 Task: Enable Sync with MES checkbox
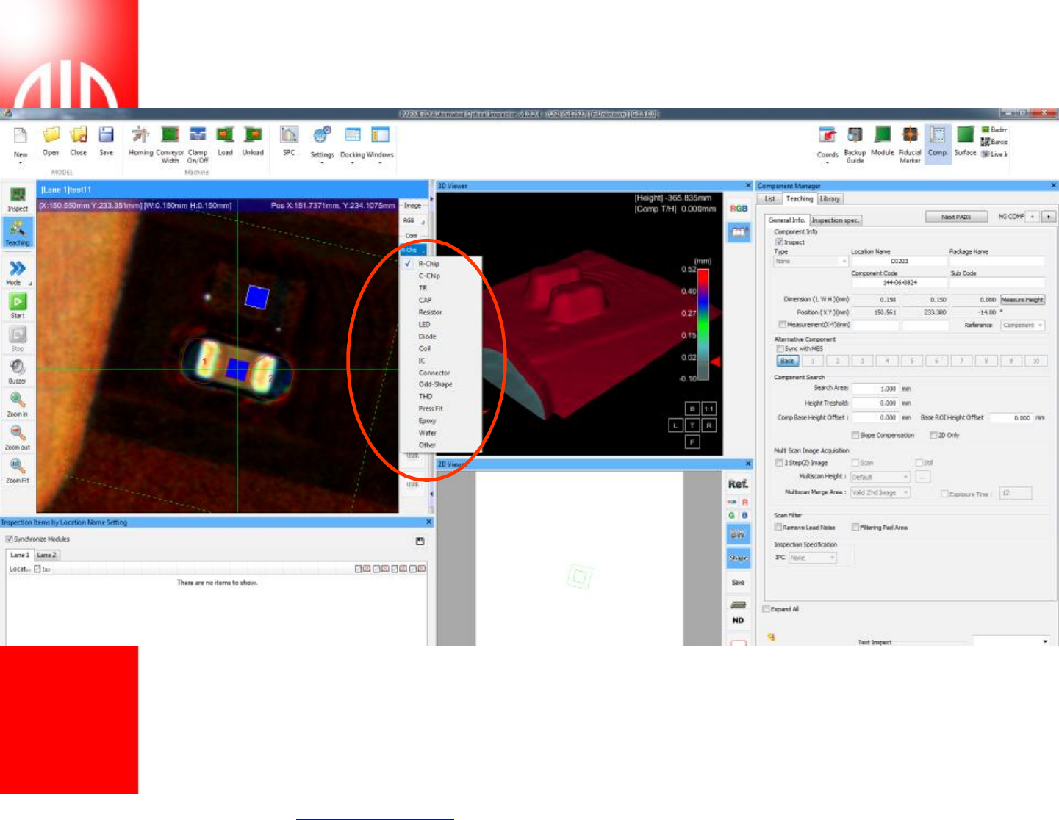[x=780, y=349]
